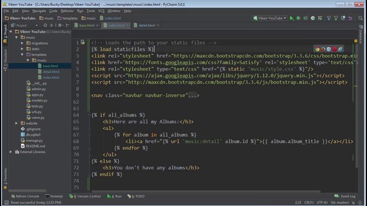The width and height of the screenshot is (367, 206).
Task: Expand the website folder
Action: 17,123
